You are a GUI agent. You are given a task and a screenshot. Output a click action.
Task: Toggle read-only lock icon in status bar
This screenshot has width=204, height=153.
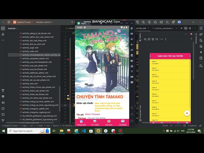point(200,126)
